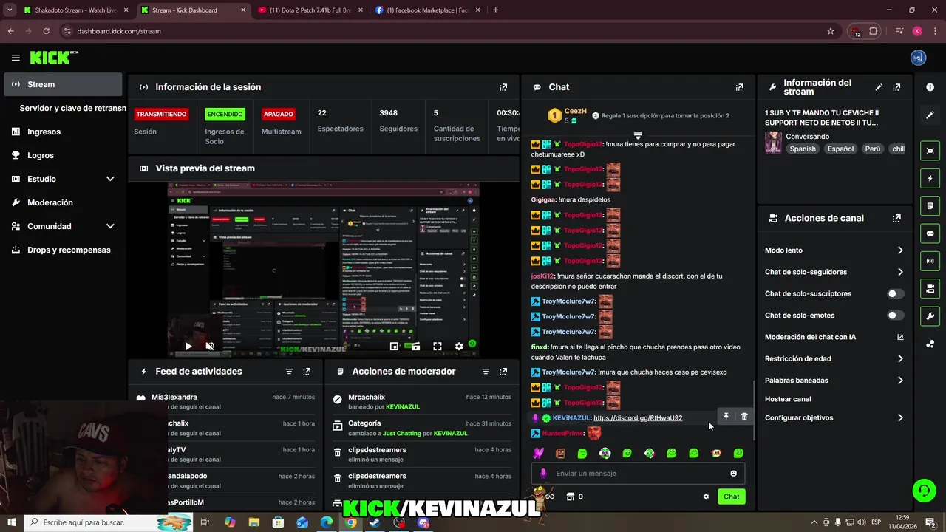946x532 pixels.
Task: Click the Spanish tag in stream info
Action: pyautogui.click(x=803, y=149)
